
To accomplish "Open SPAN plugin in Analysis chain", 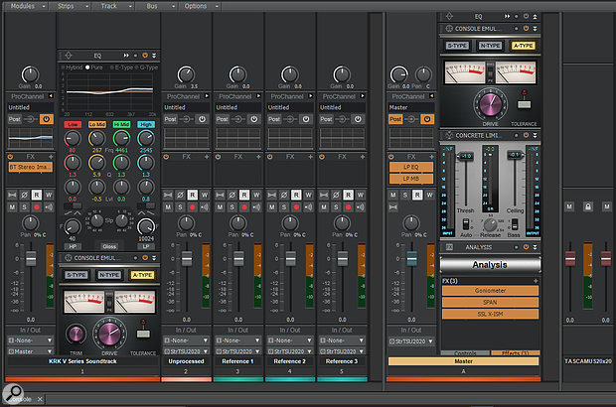I will (x=490, y=302).
